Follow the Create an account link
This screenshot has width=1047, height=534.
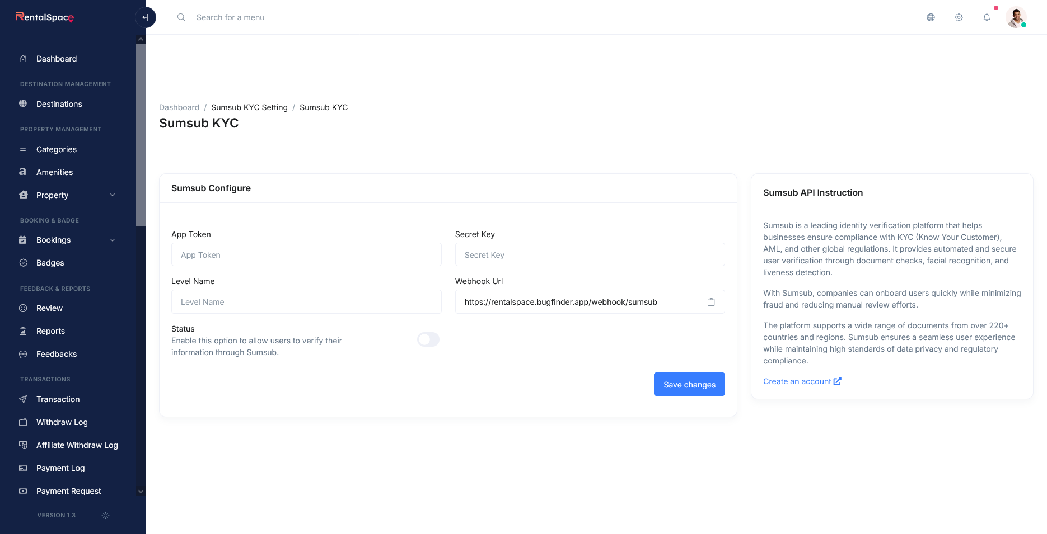click(x=797, y=381)
